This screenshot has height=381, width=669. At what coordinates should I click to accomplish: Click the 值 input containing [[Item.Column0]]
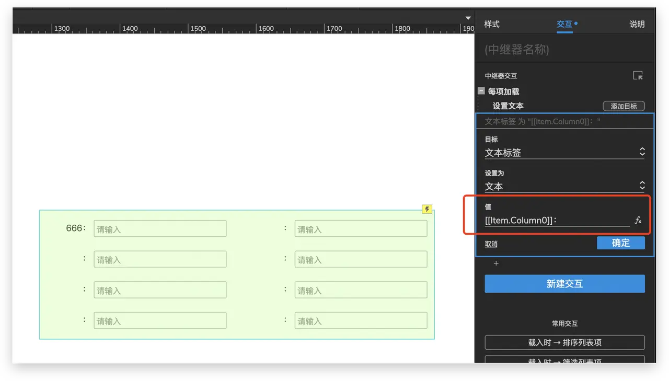[x=557, y=221]
